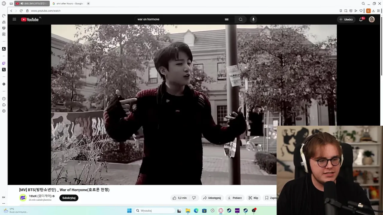This screenshot has width=383, height=215.
Task: Open the tab search magnifier in the title bar
Action: pos(363,4)
